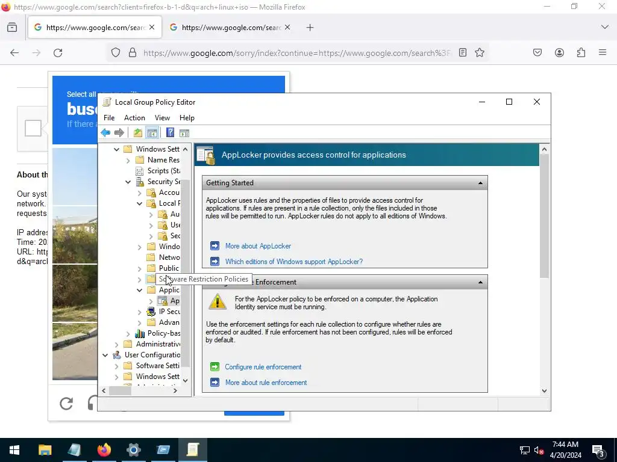Open the Firefox extensions icon
617x462 pixels.
click(x=581, y=53)
